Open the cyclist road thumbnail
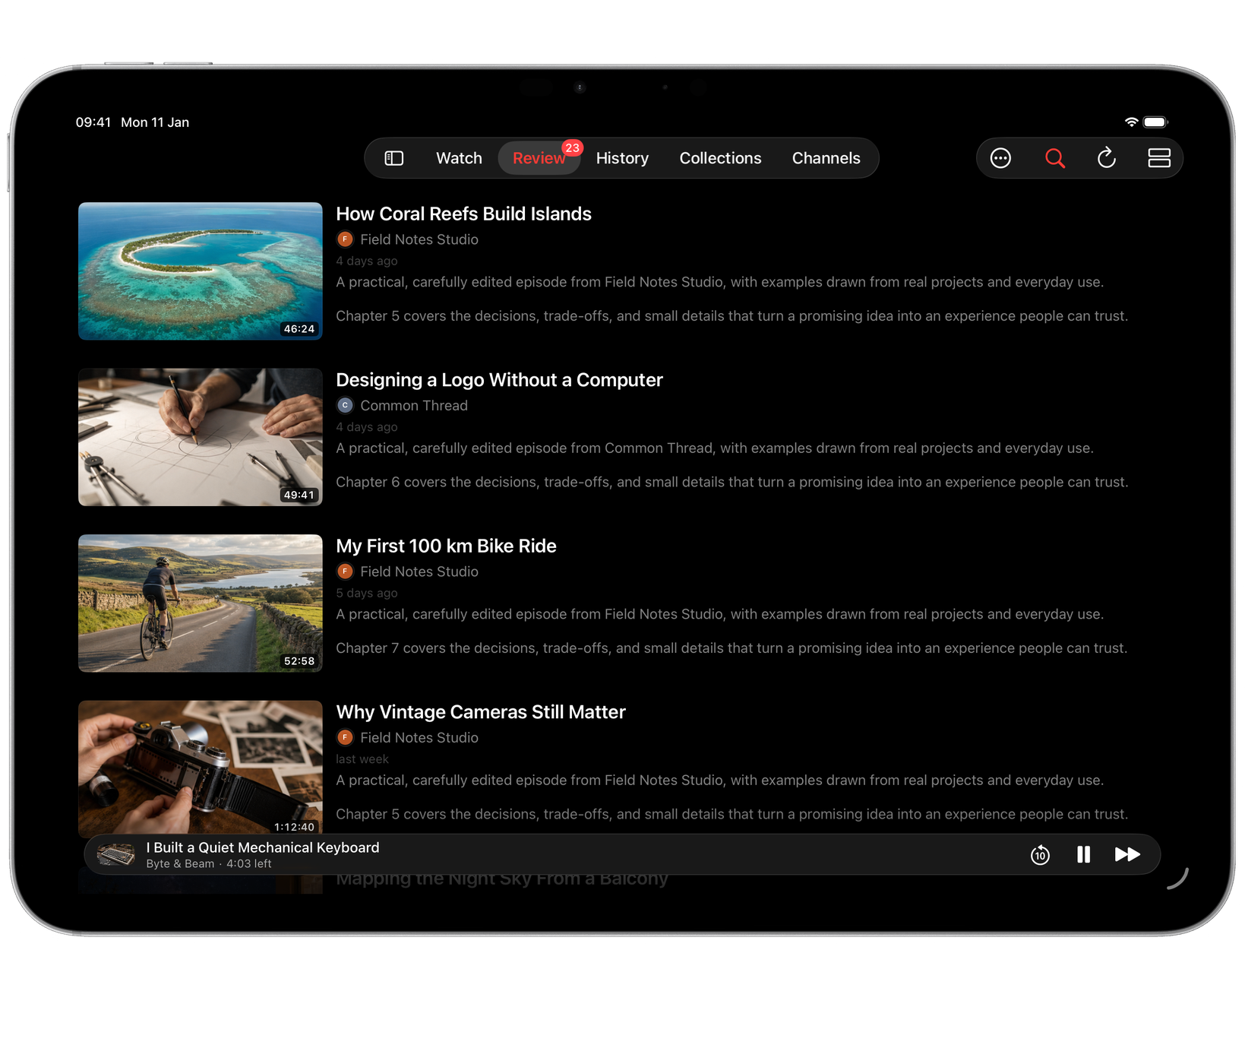Screen dimensions: 1245x1064 click(x=201, y=603)
